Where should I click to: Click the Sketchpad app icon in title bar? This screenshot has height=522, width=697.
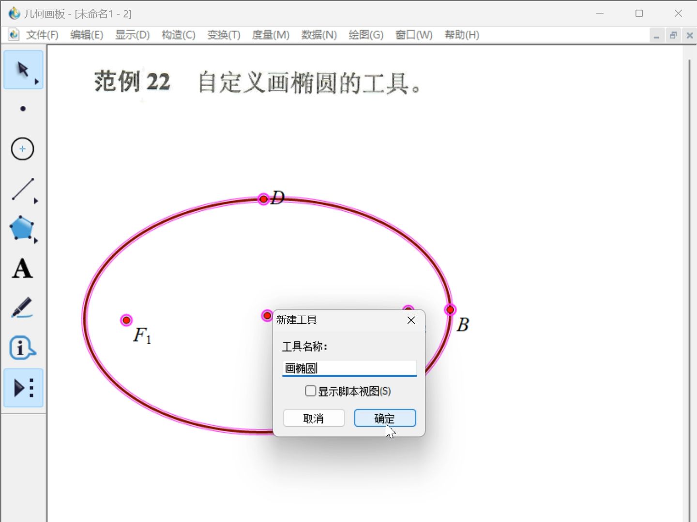click(14, 13)
